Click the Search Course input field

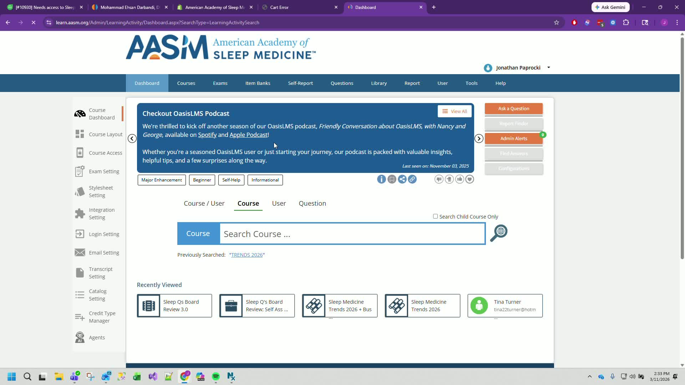tap(352, 234)
